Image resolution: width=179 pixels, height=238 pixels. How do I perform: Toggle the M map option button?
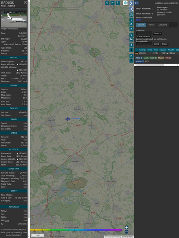[131, 40]
